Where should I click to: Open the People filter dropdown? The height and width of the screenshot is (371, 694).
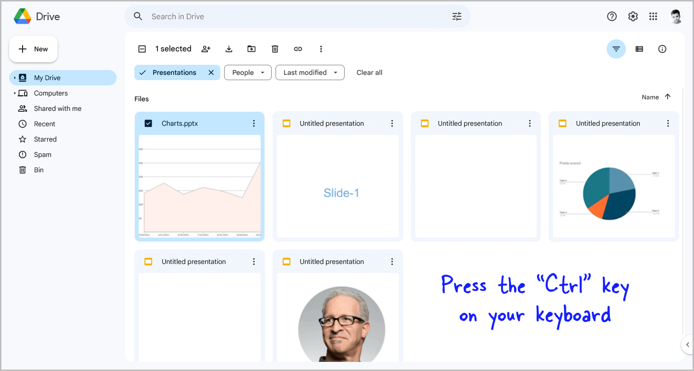(248, 72)
